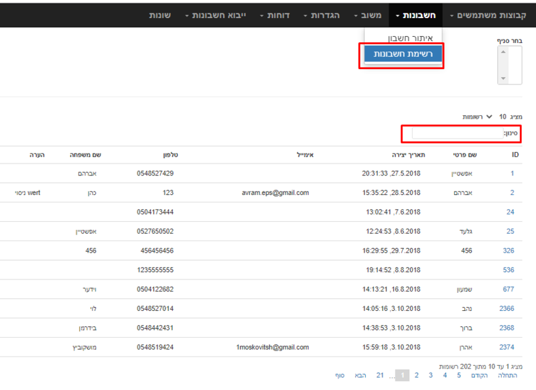Sort by תאריך יצירה column header
Image resolution: width=536 pixels, height=390 pixels.
408,155
